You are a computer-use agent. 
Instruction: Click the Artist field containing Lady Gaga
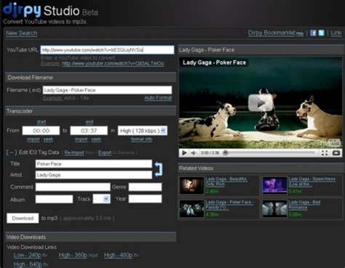click(94, 175)
